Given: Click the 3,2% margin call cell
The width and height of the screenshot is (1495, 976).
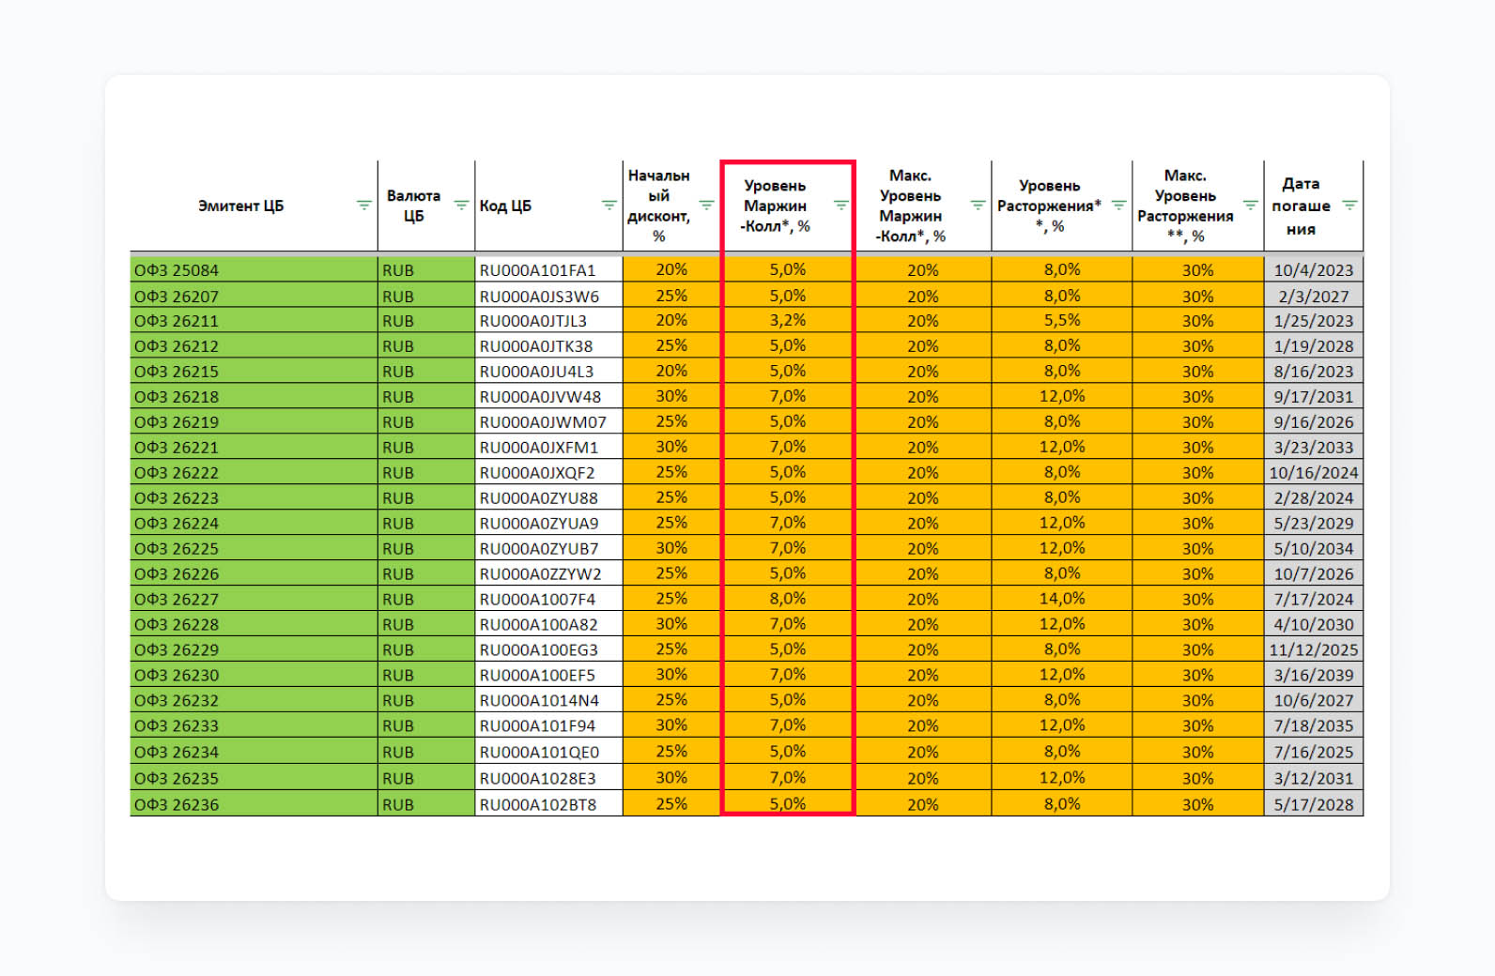Looking at the screenshot, I should [787, 321].
